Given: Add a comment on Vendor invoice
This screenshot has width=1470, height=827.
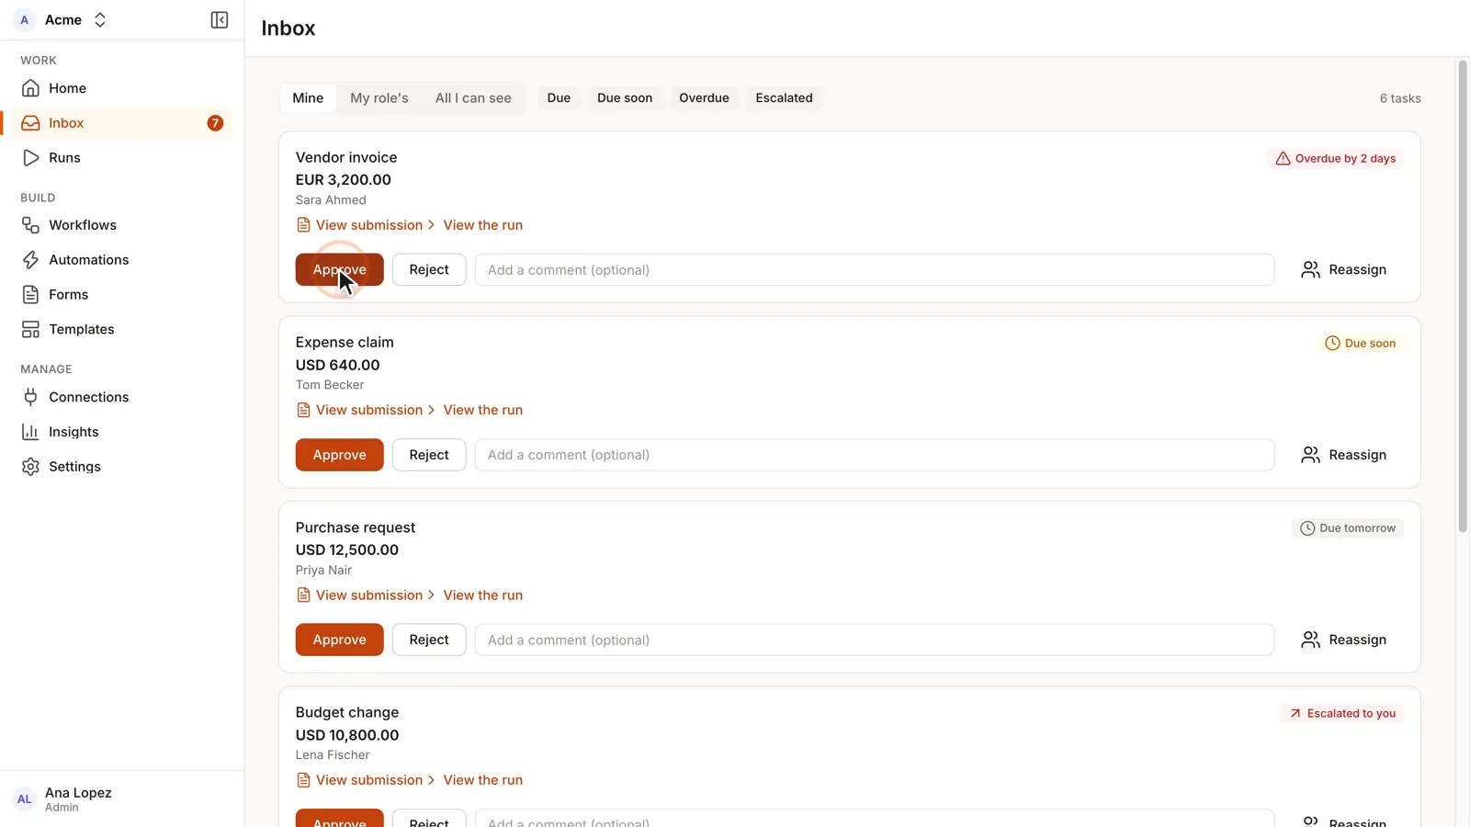Looking at the screenshot, I should pyautogui.click(x=875, y=270).
